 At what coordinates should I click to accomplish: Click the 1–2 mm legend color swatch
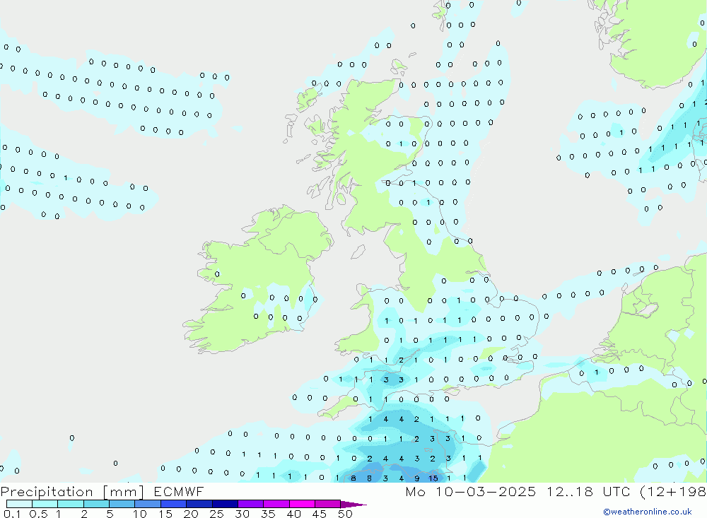point(70,504)
